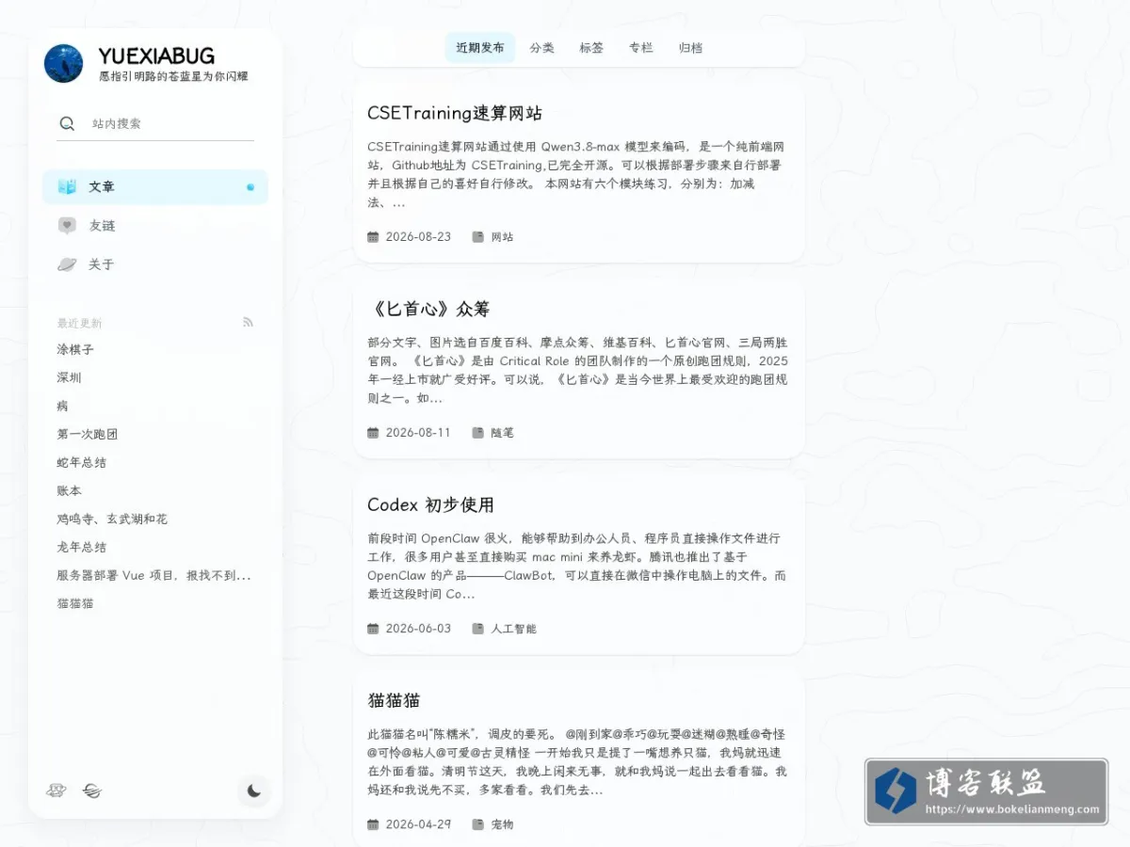This screenshot has width=1130, height=847.
Task: Open the 网站 category link
Action: pos(502,237)
